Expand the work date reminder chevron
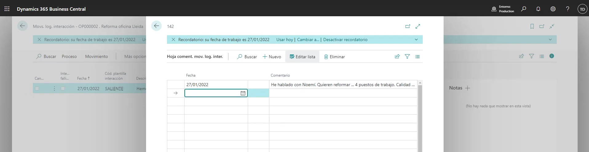This screenshot has width=589, height=152. pyautogui.click(x=416, y=40)
